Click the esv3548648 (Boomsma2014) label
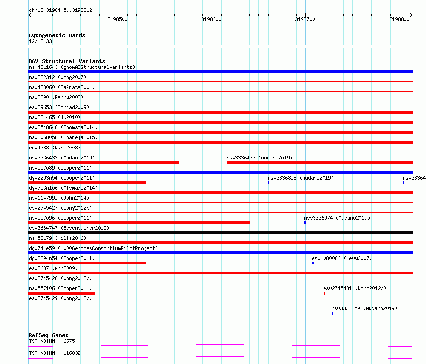This screenshot has width=426, height=364. (x=63, y=127)
